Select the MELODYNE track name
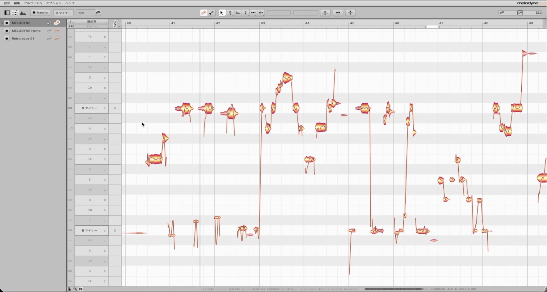 coord(21,23)
